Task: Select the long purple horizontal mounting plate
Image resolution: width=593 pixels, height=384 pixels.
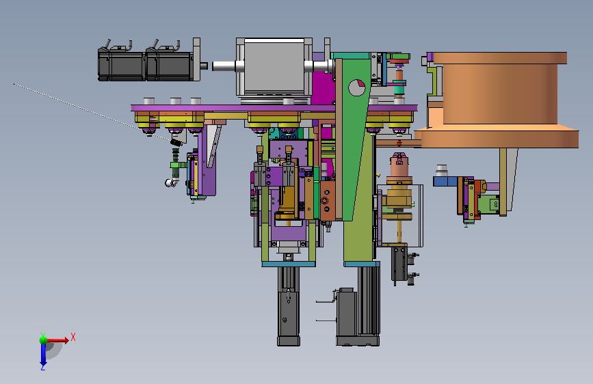Action: [x=274, y=108]
